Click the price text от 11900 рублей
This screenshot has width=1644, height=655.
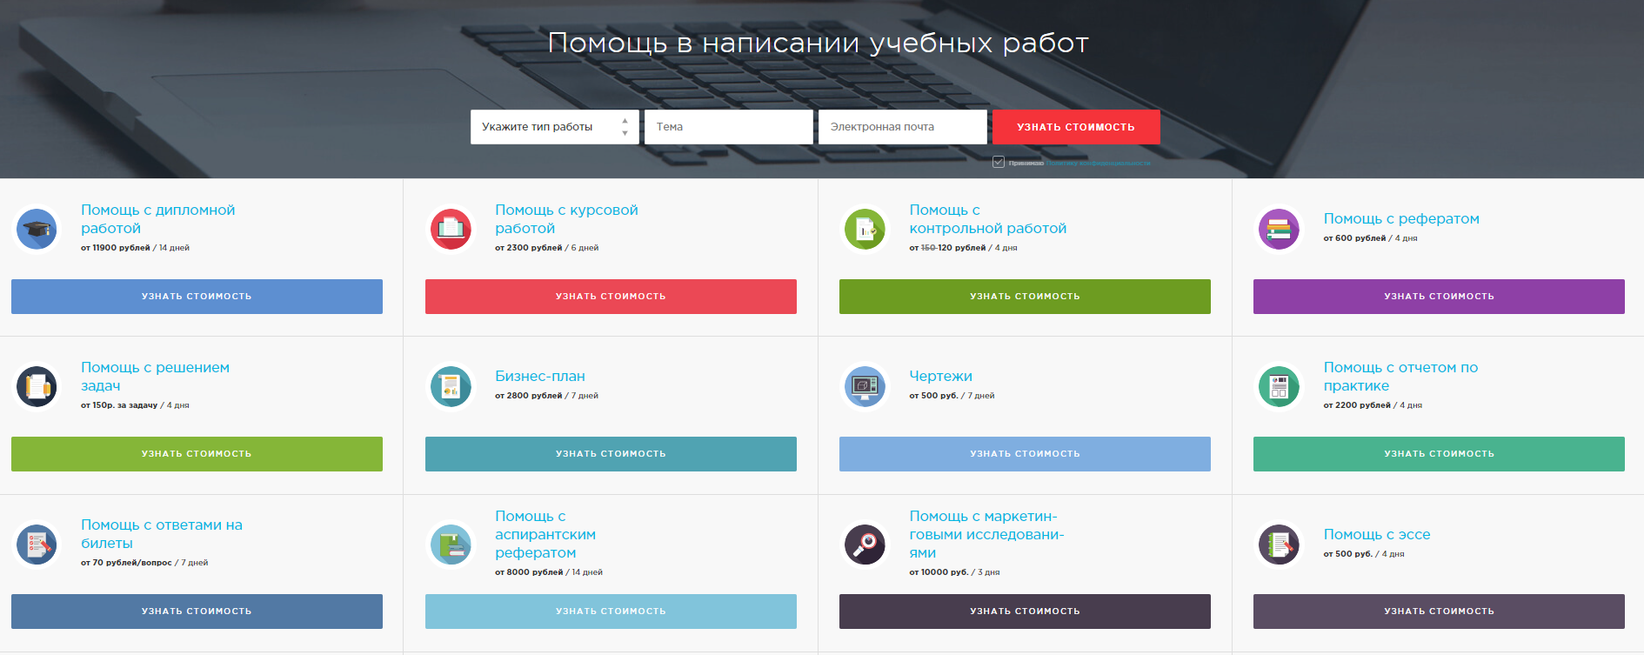click(x=116, y=248)
